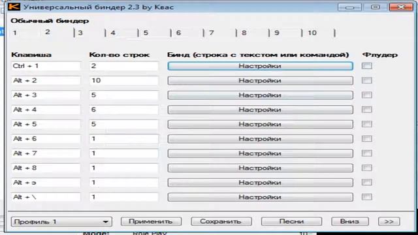The height and width of the screenshot is (235, 418).
Task: Click line count field showing 10
Action: pyautogui.click(x=123, y=80)
